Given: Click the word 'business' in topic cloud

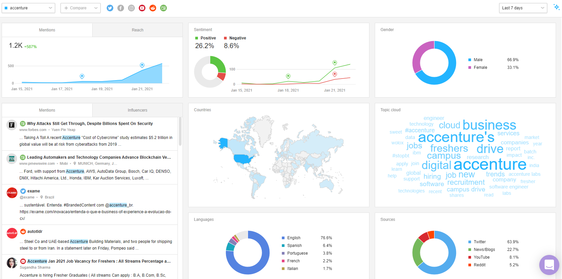Looking at the screenshot, I should coord(489,125).
